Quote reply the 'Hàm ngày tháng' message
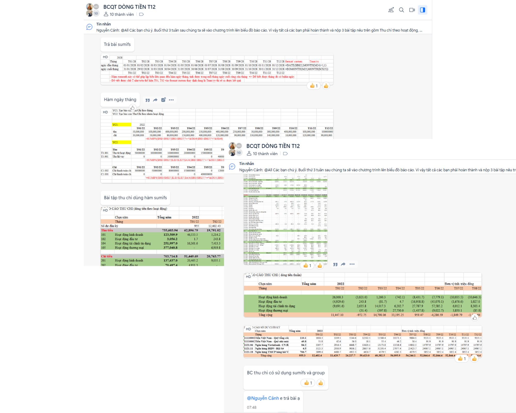 pos(148,100)
